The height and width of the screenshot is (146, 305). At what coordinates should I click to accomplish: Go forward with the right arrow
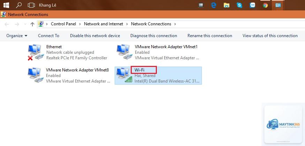click(x=17, y=24)
